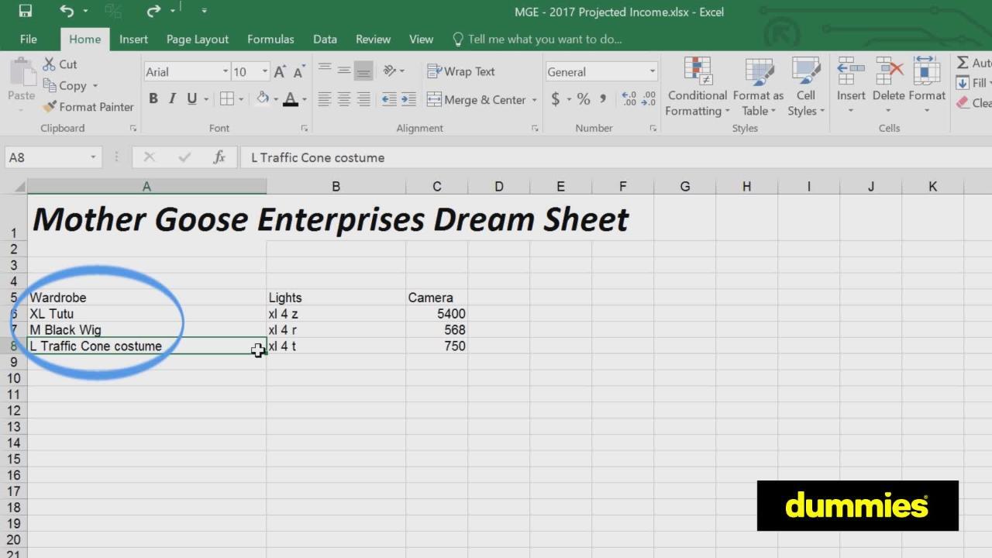Click the Format cells button

point(927,87)
